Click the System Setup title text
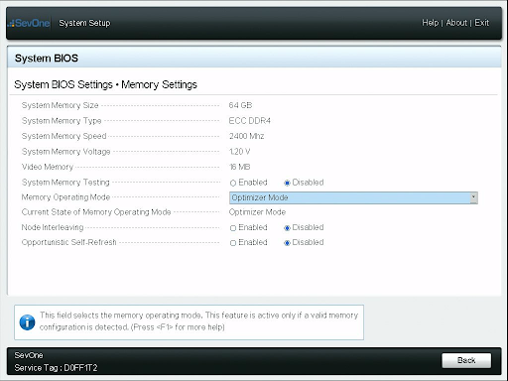Screen dimensions: 508x381 [84, 23]
